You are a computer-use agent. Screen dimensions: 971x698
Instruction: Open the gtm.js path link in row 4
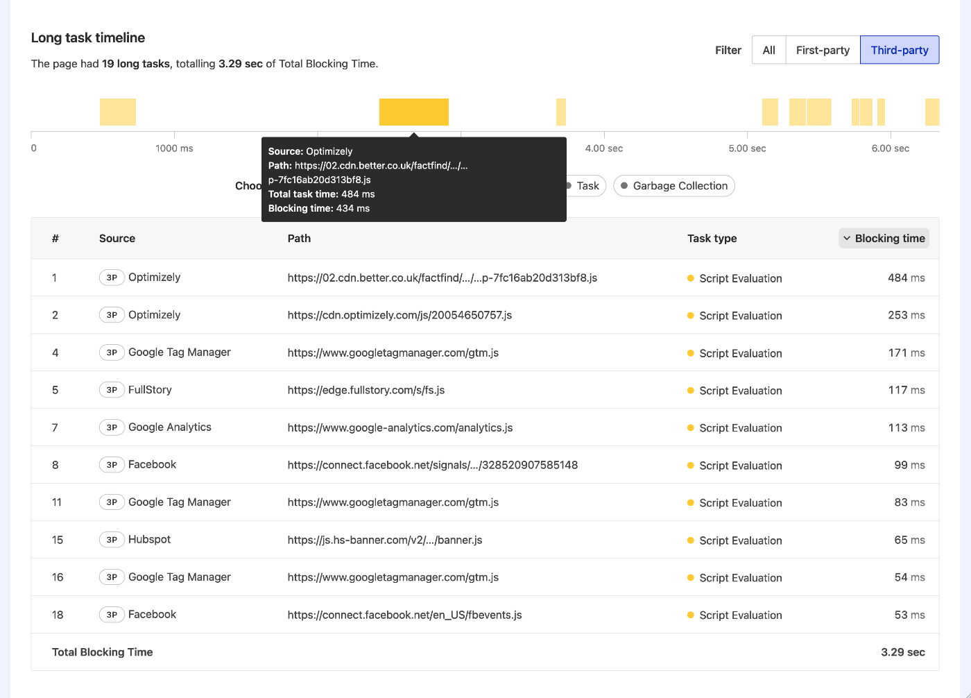tap(393, 352)
